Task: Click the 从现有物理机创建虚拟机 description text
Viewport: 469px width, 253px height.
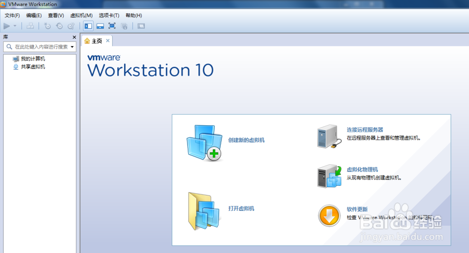Action: [x=374, y=178]
